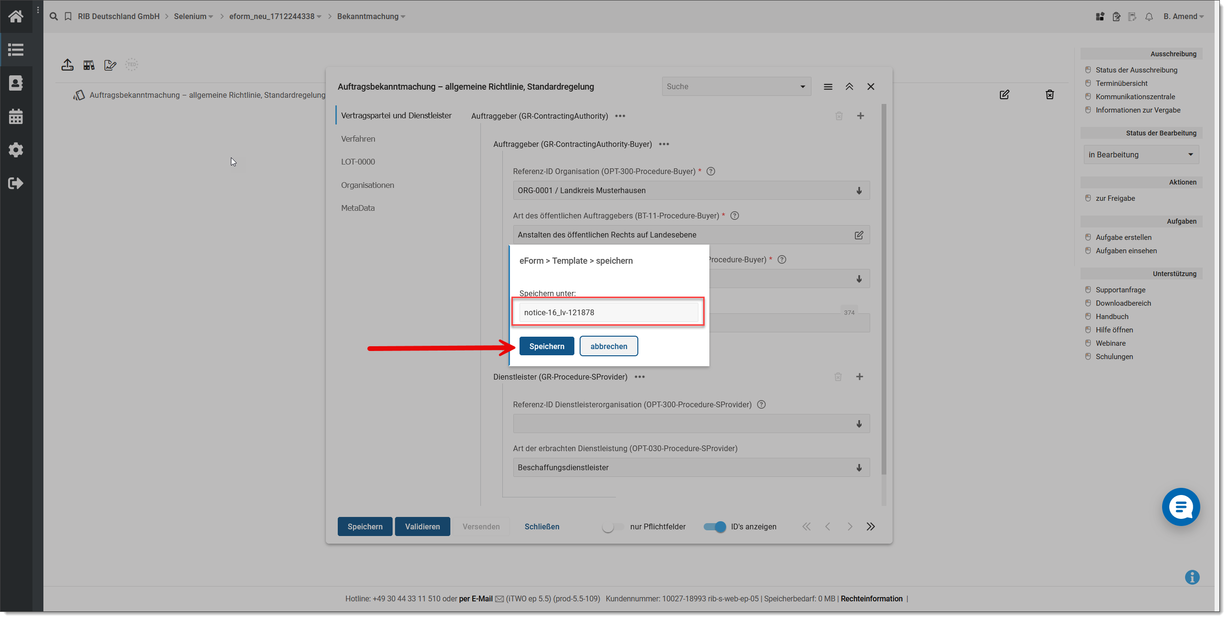
Task: Select the MetaData section
Action: (x=358, y=208)
